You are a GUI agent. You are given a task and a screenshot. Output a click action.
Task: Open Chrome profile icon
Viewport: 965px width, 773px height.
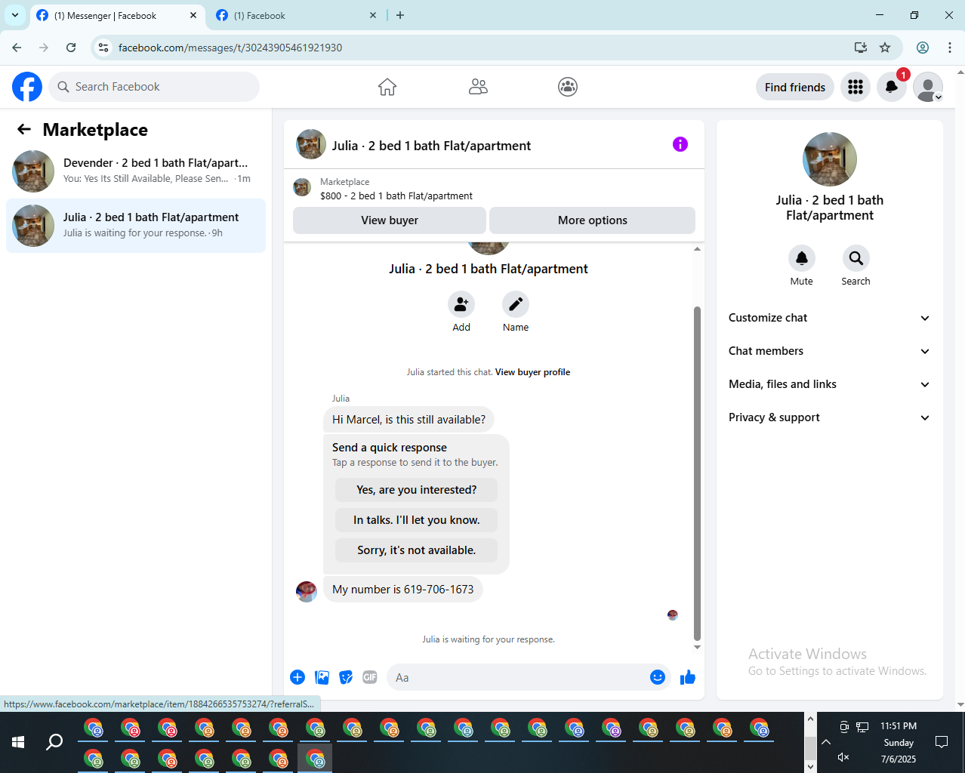pyautogui.click(x=923, y=48)
